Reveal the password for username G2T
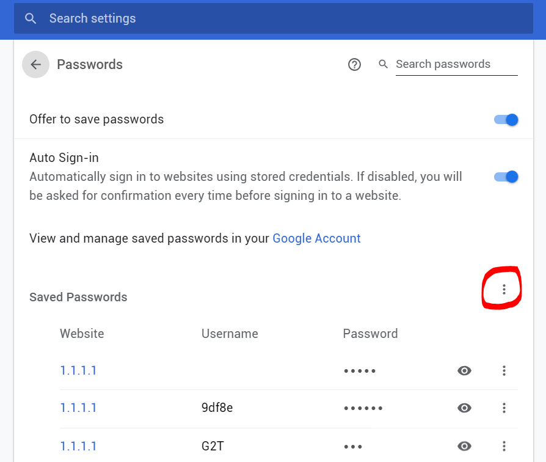 click(465, 446)
